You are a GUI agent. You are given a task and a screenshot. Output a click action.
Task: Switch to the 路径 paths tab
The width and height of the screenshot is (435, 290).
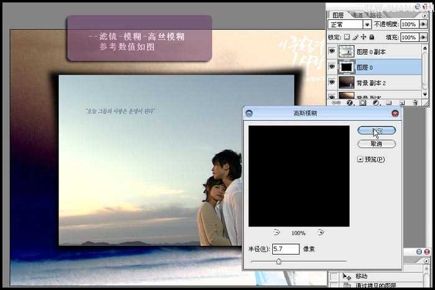pyautogui.click(x=375, y=15)
